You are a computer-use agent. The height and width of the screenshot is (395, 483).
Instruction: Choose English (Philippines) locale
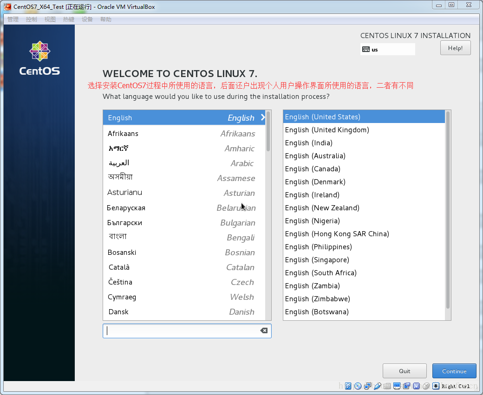coord(364,247)
